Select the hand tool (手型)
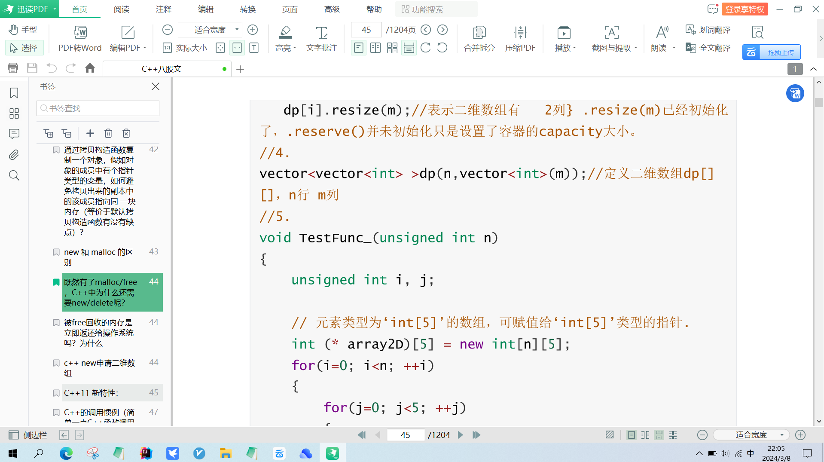The width and height of the screenshot is (824, 462). pyautogui.click(x=23, y=30)
